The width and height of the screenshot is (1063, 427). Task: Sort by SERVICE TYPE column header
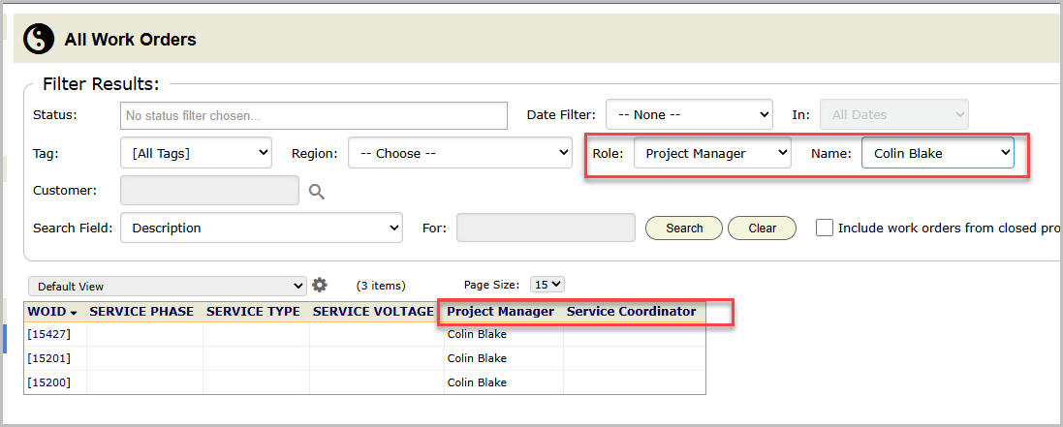coord(253,312)
